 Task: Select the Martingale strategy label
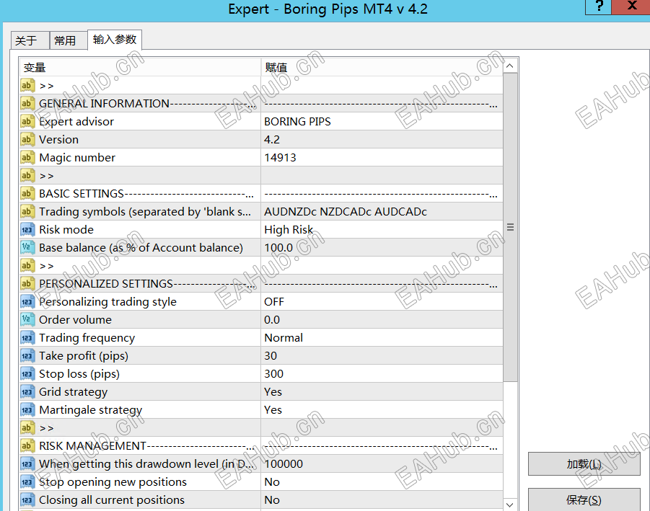[x=90, y=410]
